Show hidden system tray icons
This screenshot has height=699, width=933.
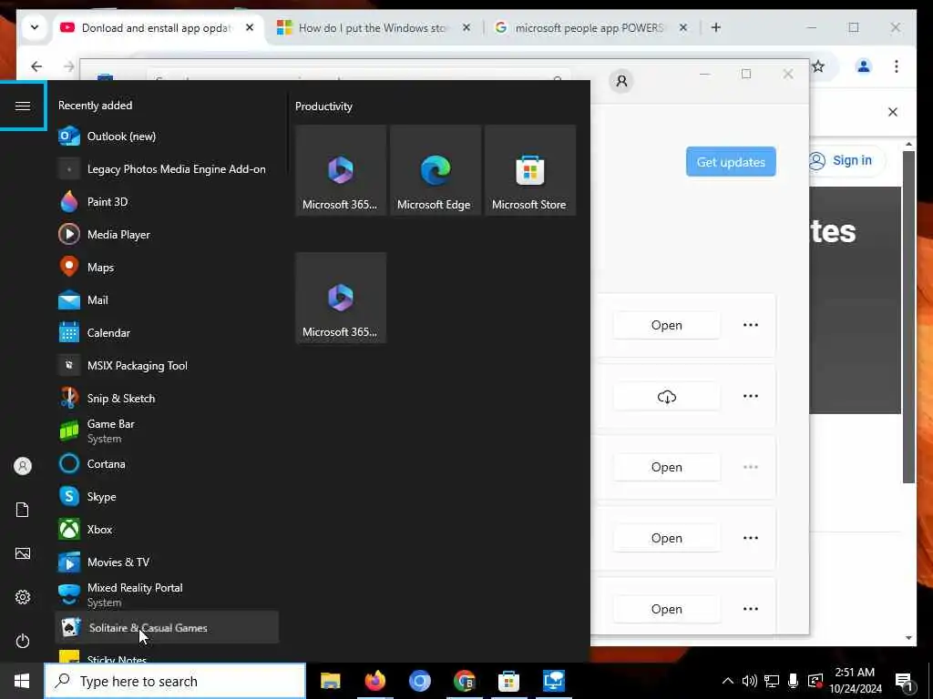(x=727, y=681)
